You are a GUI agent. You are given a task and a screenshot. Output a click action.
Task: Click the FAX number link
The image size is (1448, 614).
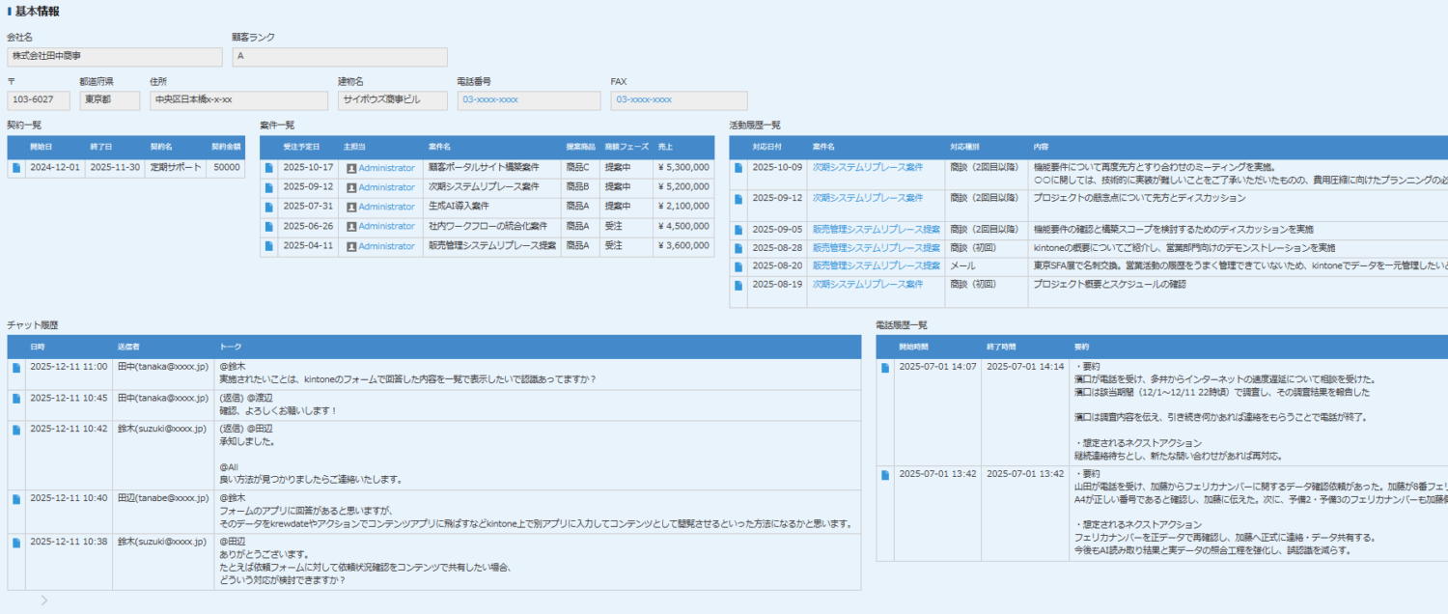[x=643, y=100]
